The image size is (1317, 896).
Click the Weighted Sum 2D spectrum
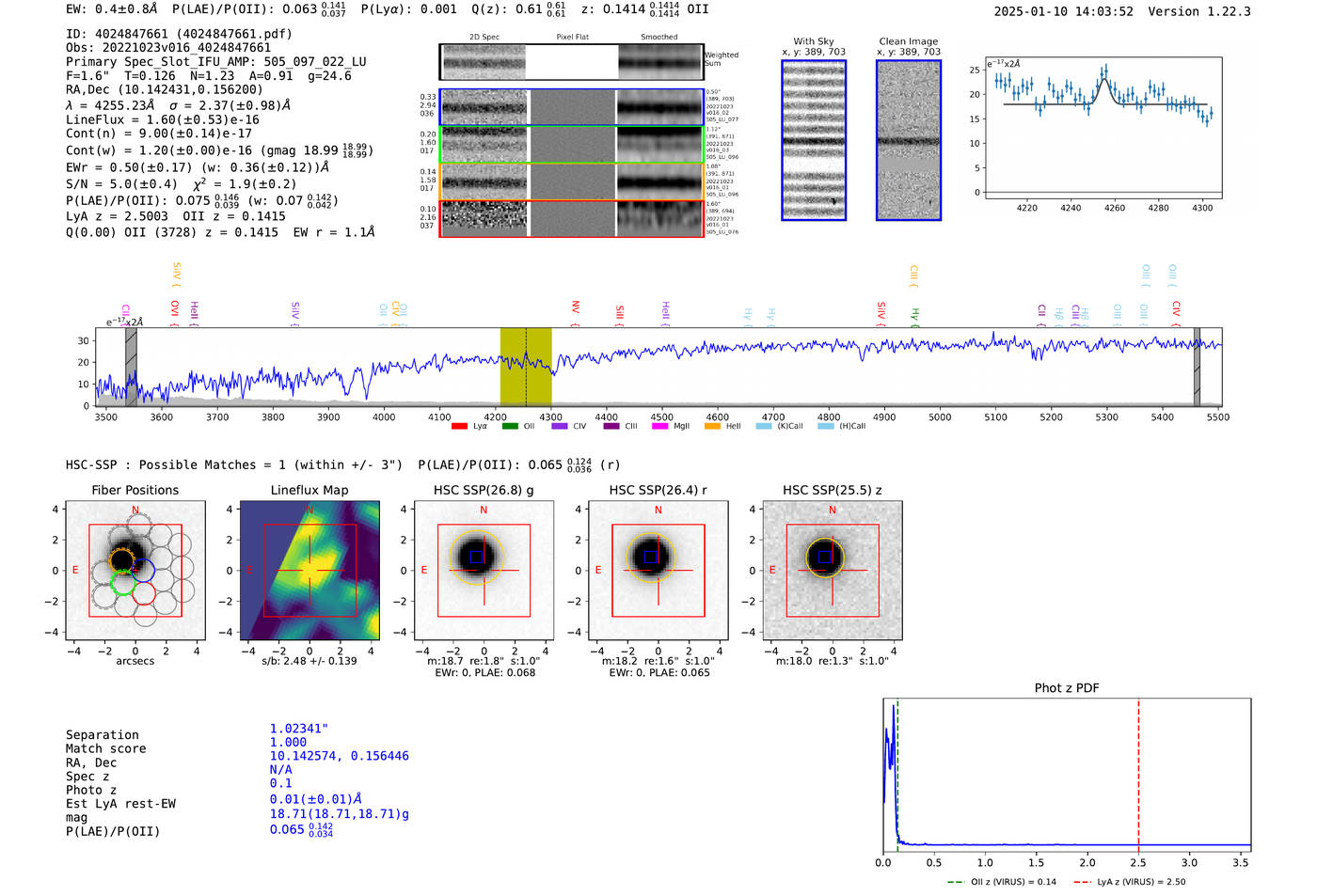(x=572, y=62)
